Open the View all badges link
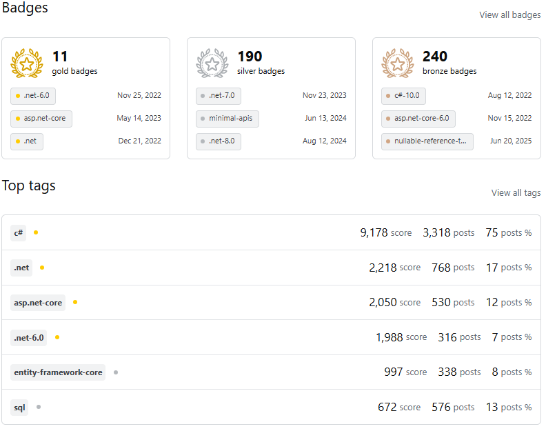 click(509, 15)
